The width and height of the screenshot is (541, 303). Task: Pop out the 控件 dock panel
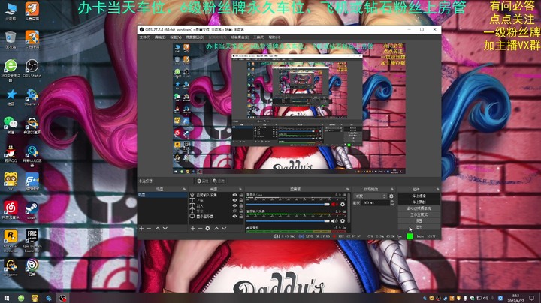click(x=437, y=189)
